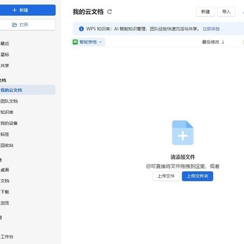Click 浏览 in the sidebar
Screen dimensions: 244x244
(5, 203)
